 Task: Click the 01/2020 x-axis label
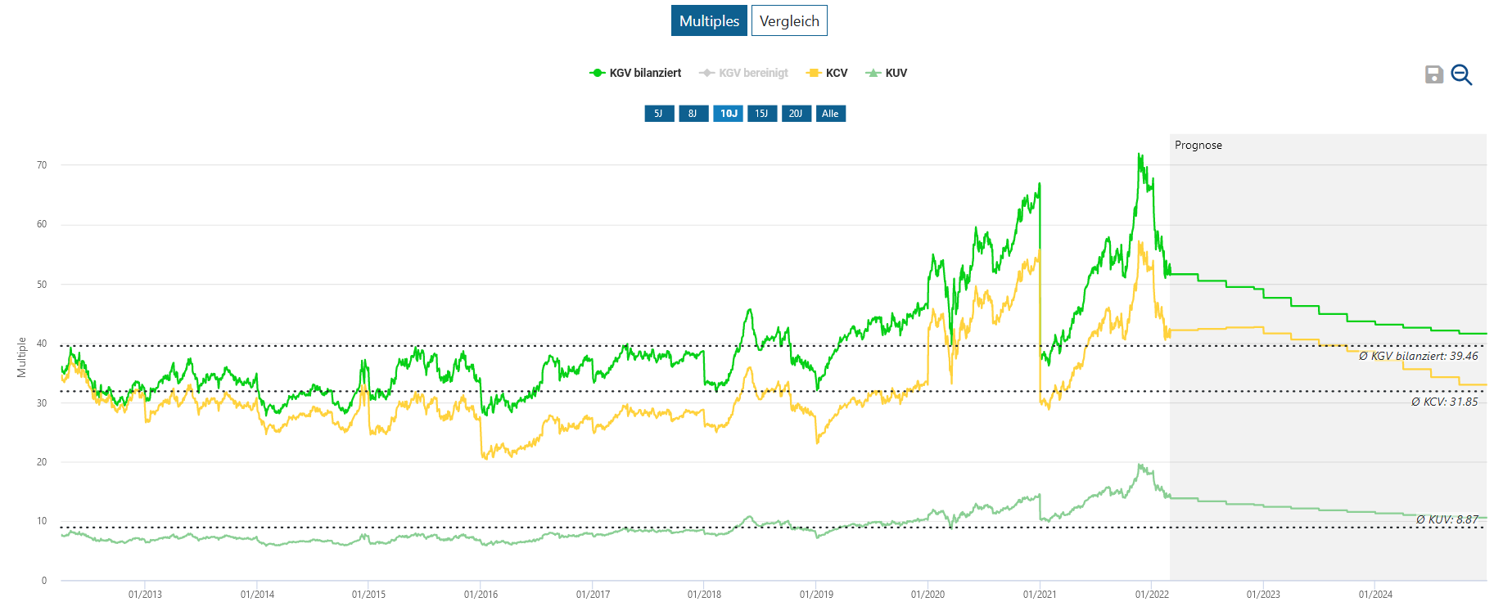click(928, 595)
